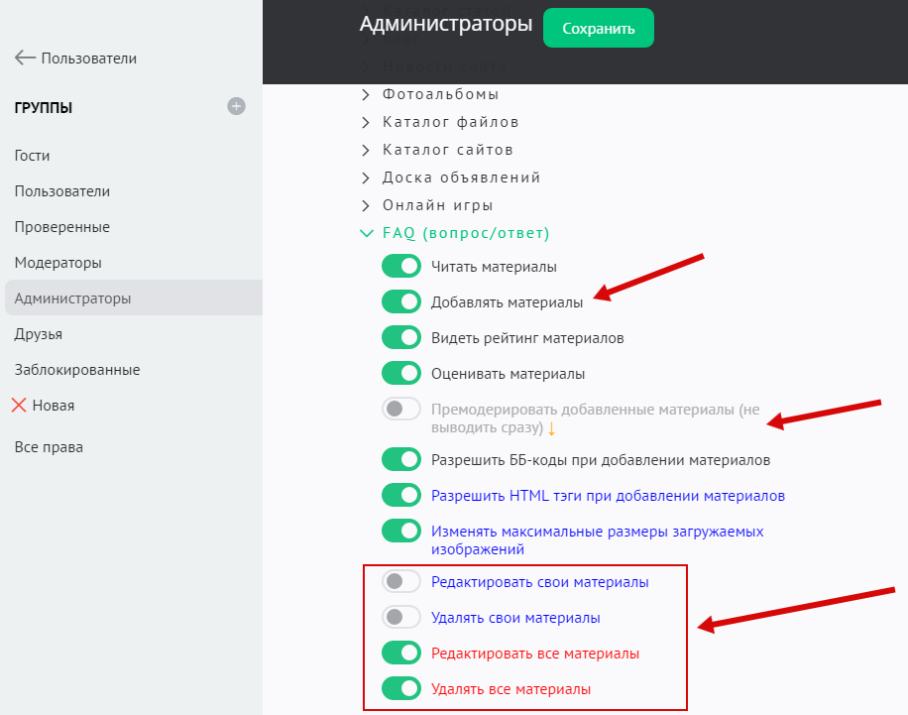Expand the Онлайн игры section
The image size is (908, 715).
(x=366, y=205)
